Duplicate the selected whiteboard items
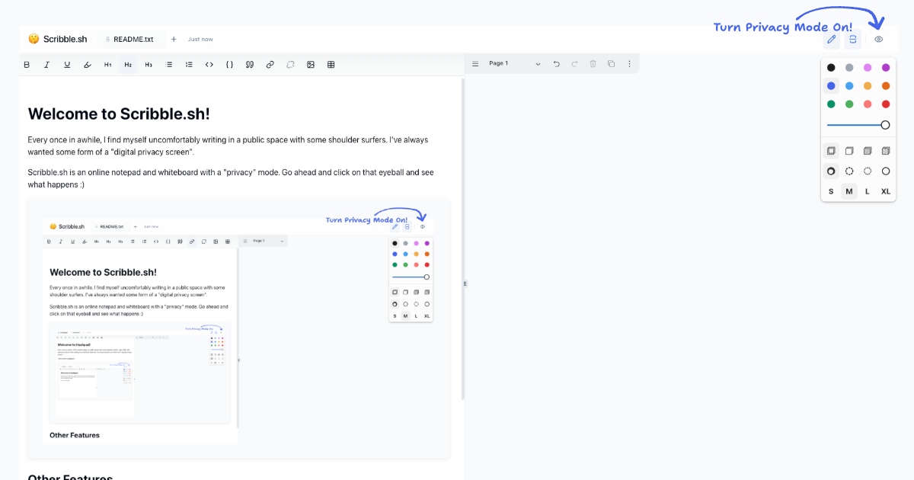 coord(611,64)
